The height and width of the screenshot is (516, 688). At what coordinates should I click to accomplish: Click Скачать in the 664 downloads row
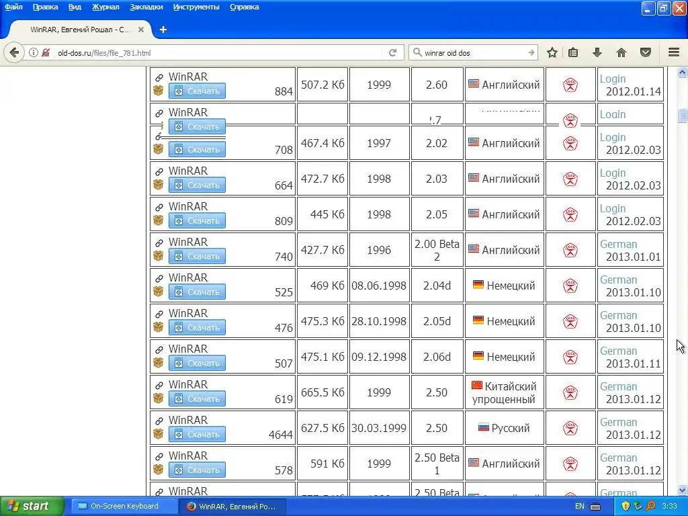[197, 185]
